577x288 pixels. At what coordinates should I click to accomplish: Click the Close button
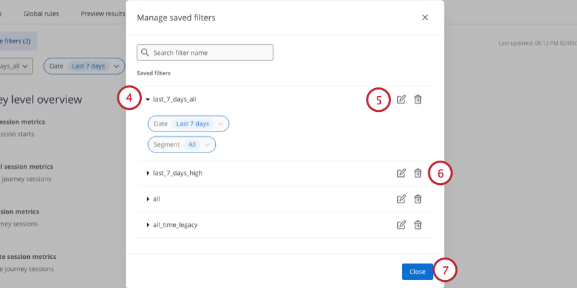tap(417, 272)
